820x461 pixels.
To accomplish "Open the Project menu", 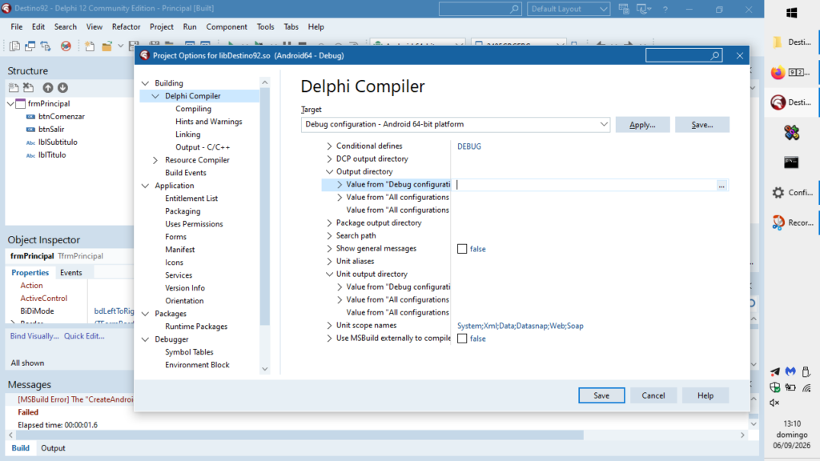I will [161, 26].
